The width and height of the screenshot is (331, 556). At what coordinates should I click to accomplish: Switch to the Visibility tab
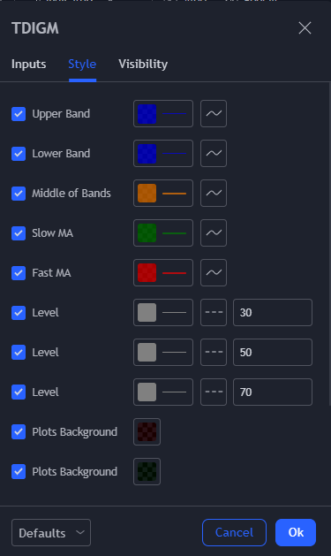point(143,65)
